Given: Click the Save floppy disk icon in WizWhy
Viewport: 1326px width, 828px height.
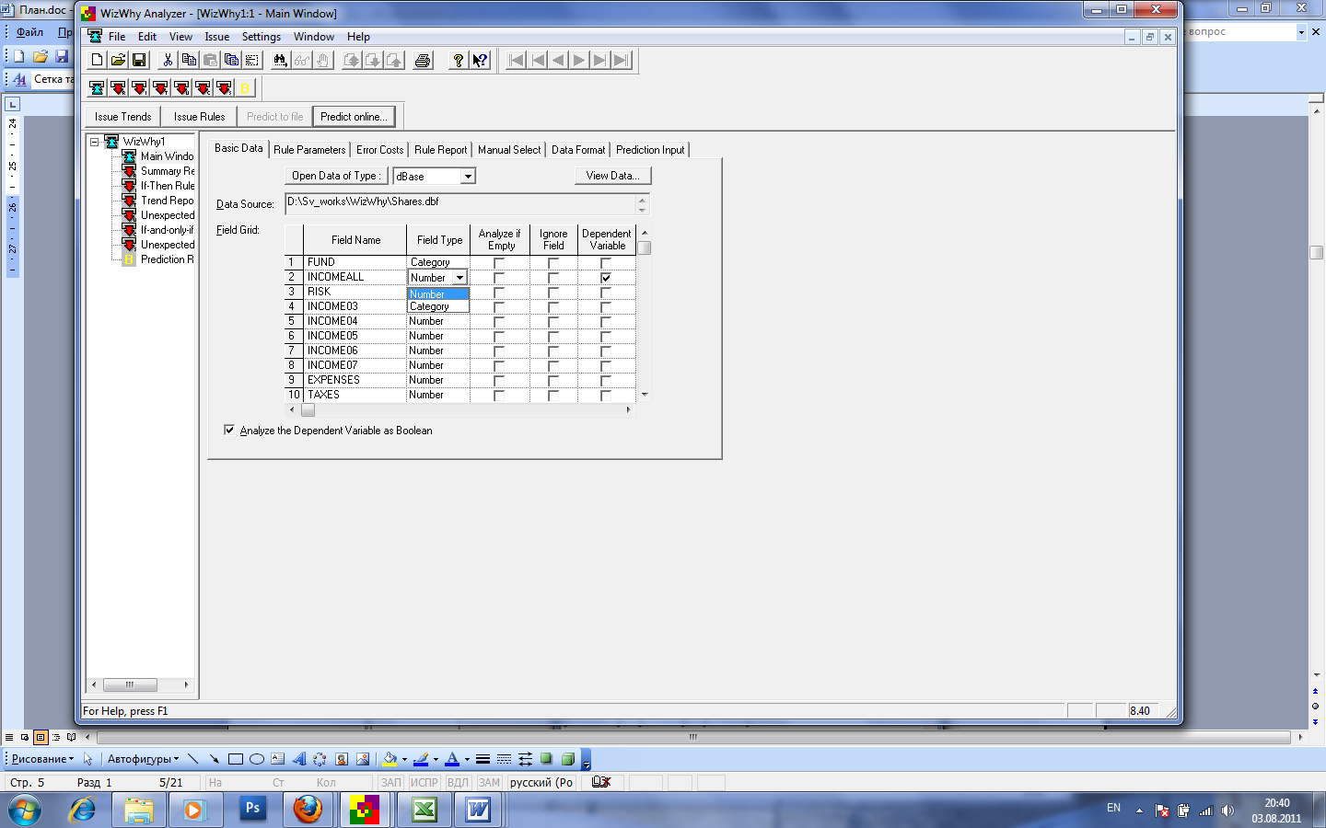Looking at the screenshot, I should pyautogui.click(x=139, y=60).
